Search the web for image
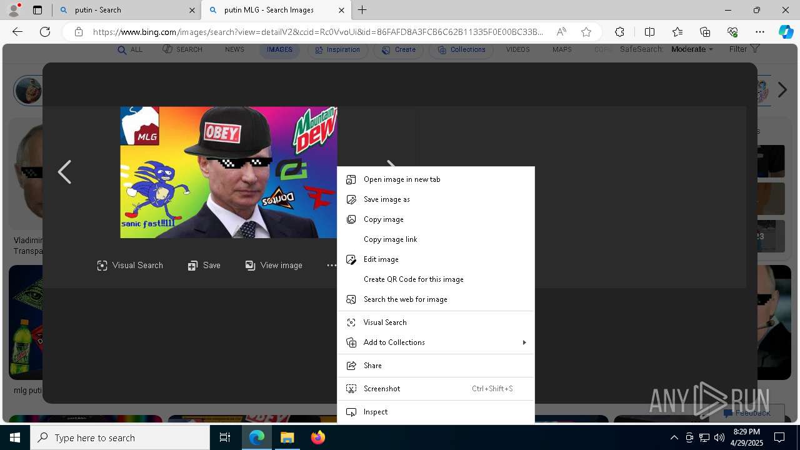 (x=436, y=299)
